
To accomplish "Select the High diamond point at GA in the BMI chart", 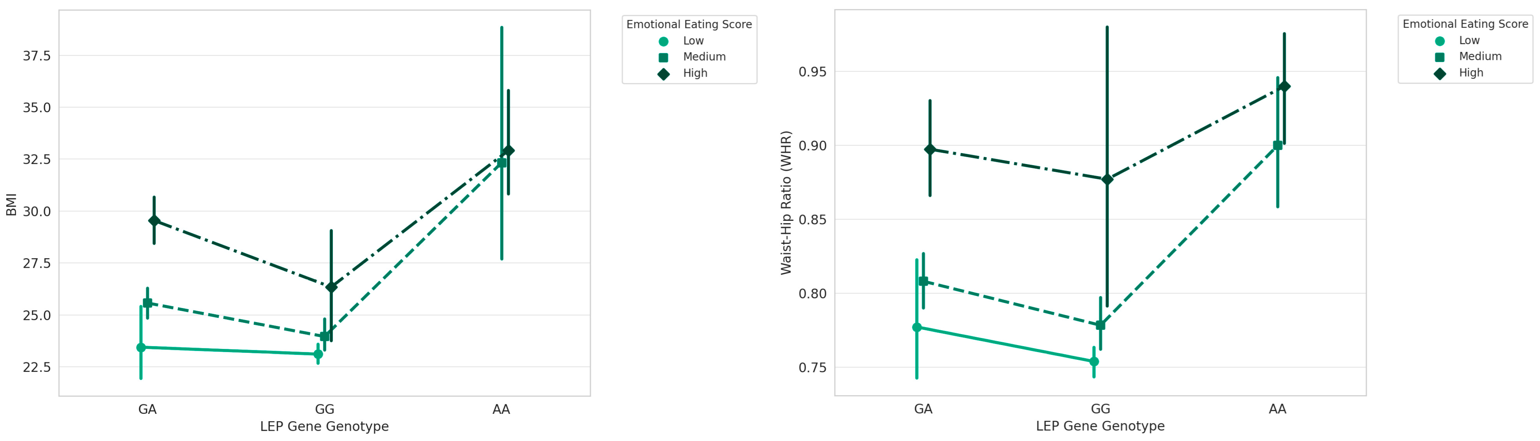I will point(154,220).
